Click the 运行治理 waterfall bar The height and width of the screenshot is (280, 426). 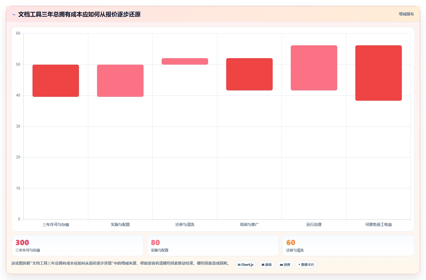(x=314, y=68)
